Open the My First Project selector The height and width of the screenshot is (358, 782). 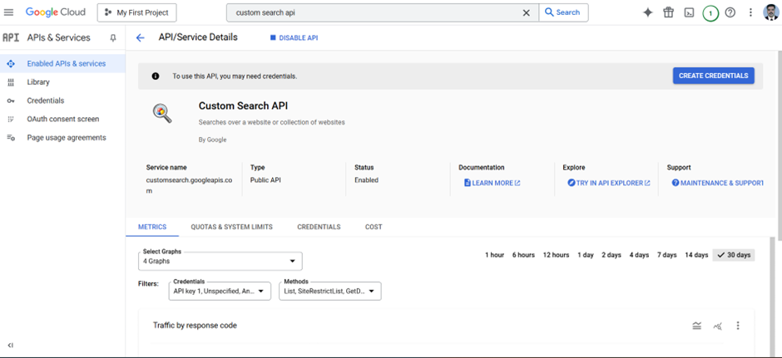(x=137, y=13)
